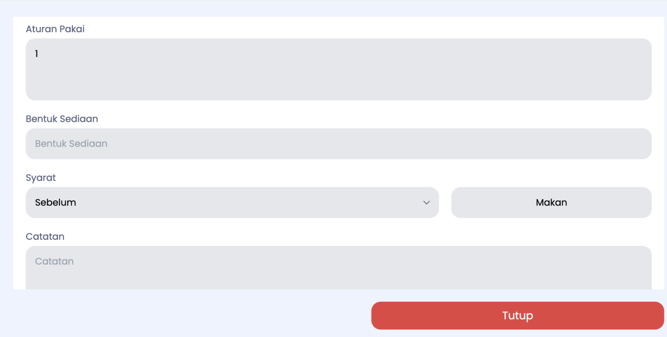Place cursor after '1' in Aturan Pakai
Viewport: 667px width, 337px height.
point(40,54)
